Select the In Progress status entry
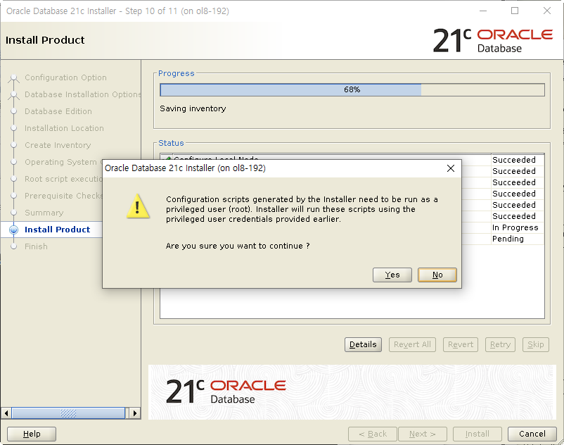The image size is (564, 445). pos(515,227)
